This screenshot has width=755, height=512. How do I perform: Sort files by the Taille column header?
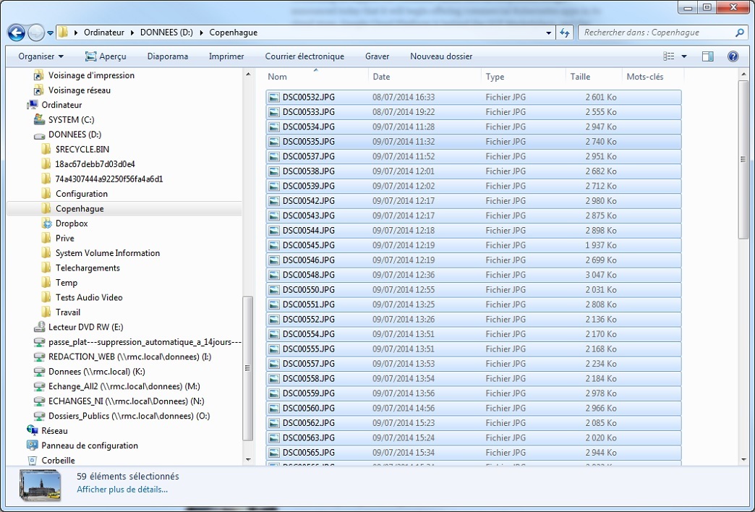pos(580,77)
